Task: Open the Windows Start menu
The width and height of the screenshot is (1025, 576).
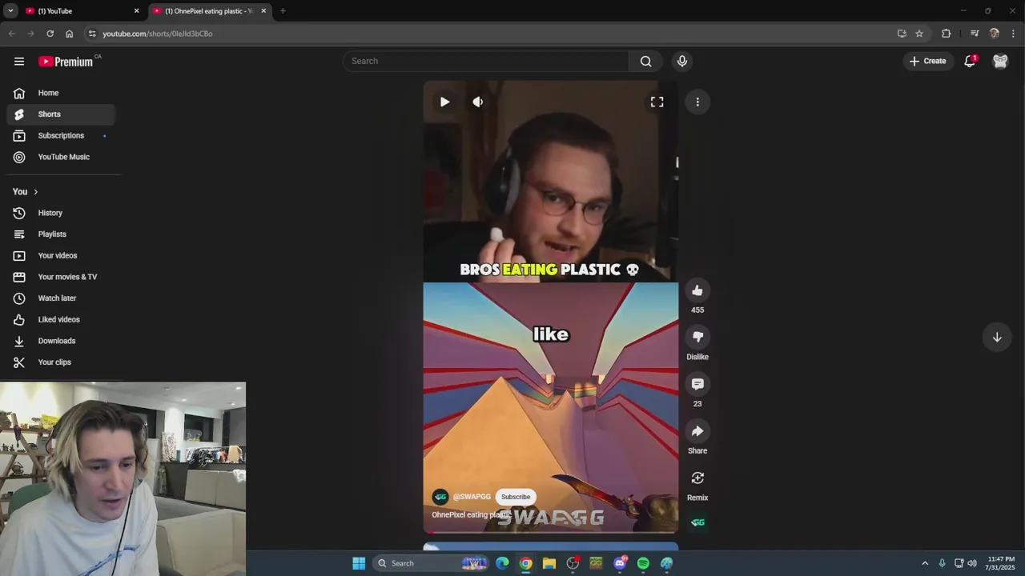Action: coord(359,563)
